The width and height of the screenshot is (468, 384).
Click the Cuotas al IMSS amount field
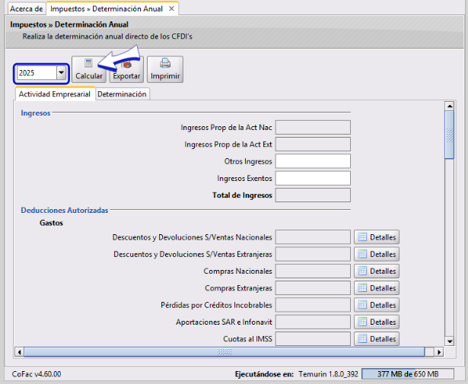(313, 339)
